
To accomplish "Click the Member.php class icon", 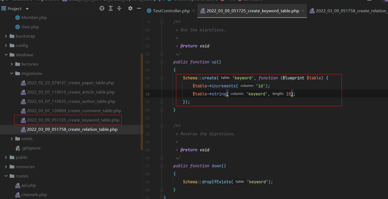I will pos(18,18).
